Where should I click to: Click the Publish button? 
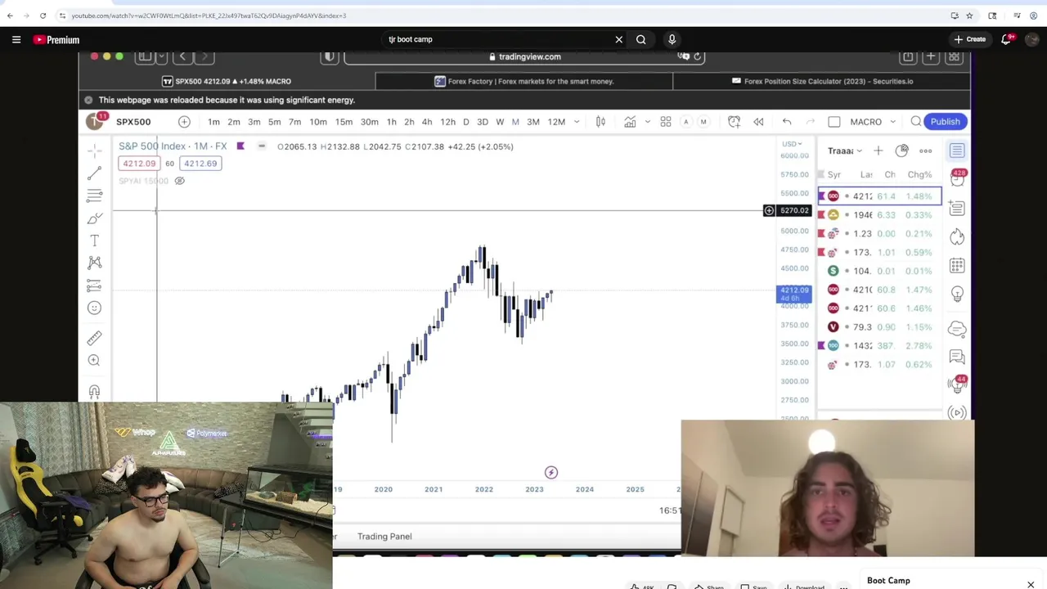(945, 122)
